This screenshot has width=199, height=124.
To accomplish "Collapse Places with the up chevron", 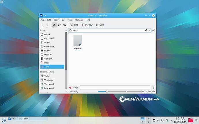I will click(66, 30).
